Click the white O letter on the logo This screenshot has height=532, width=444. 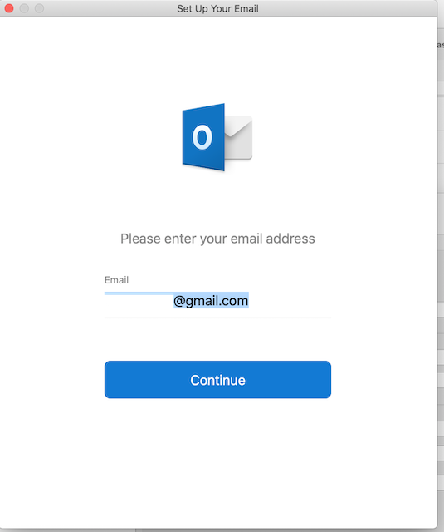pos(202,137)
